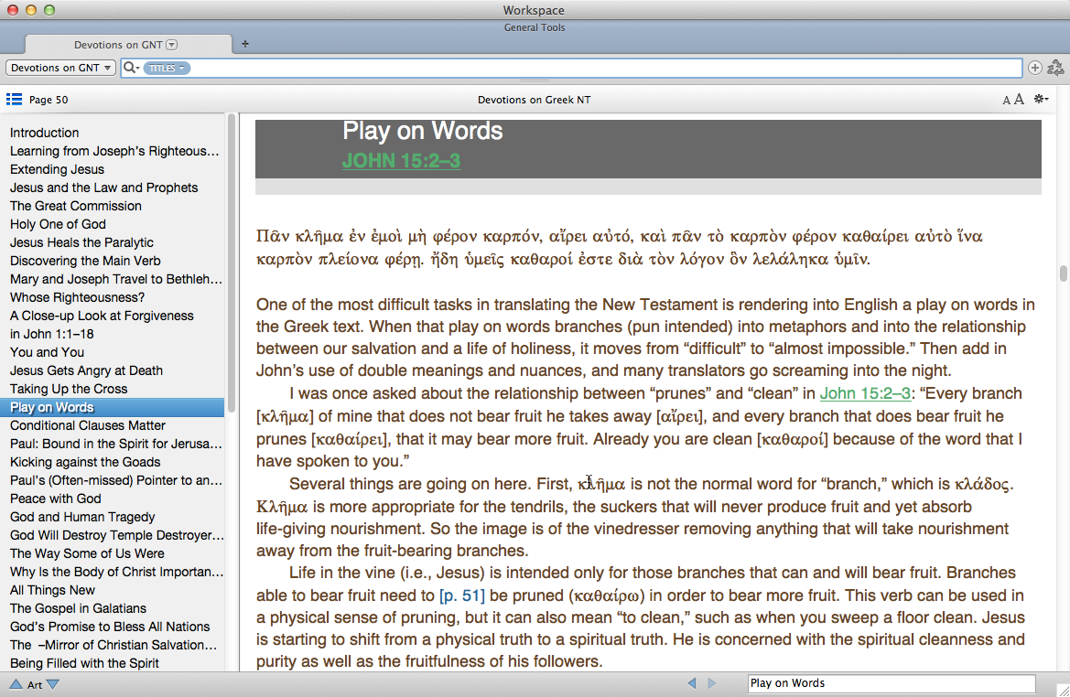The height and width of the screenshot is (697, 1070).
Task: Open the tab's Devotions on GNT dropdown arrow
Action: tap(172, 45)
